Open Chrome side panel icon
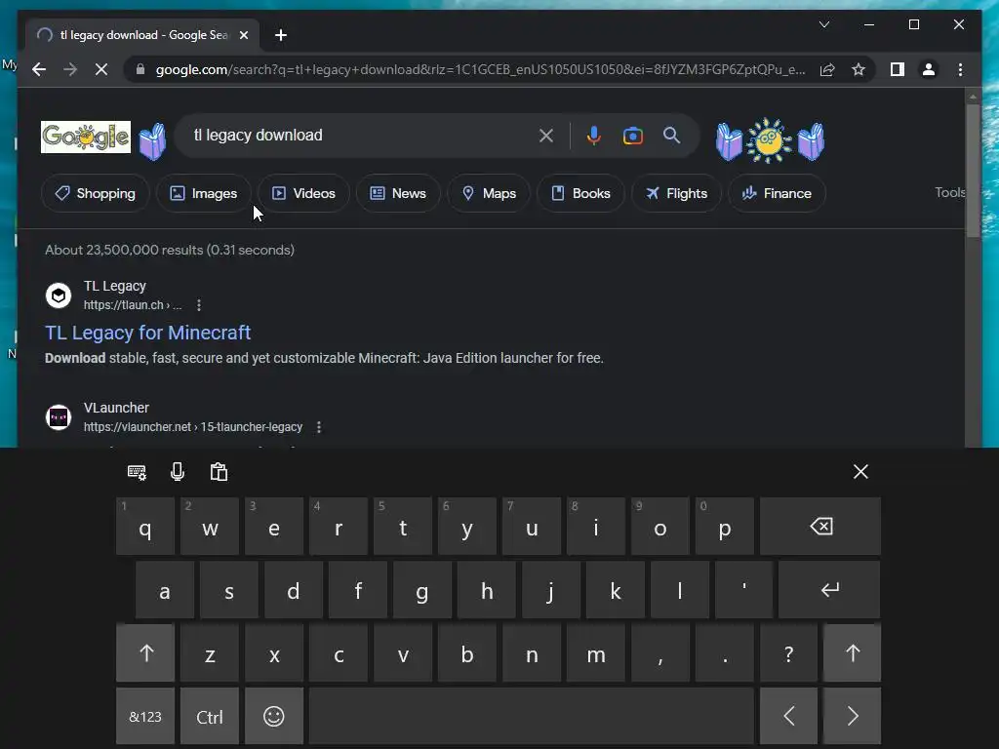Screen dimensions: 999x749 pyautogui.click(x=898, y=69)
